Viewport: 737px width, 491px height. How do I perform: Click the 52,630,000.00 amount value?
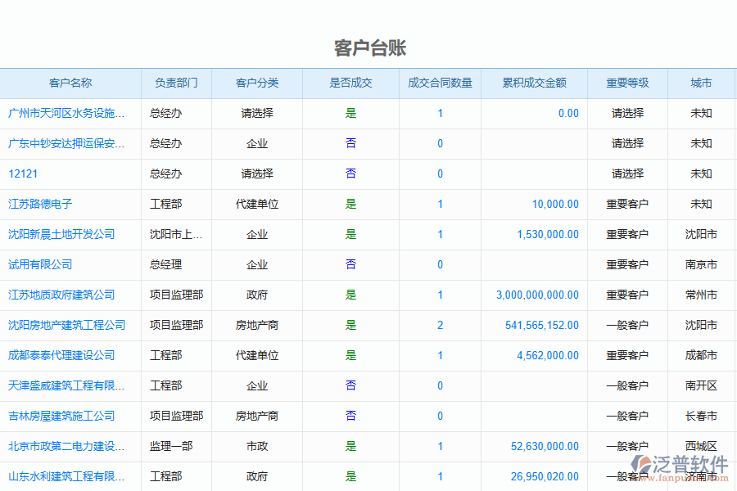tap(545, 446)
